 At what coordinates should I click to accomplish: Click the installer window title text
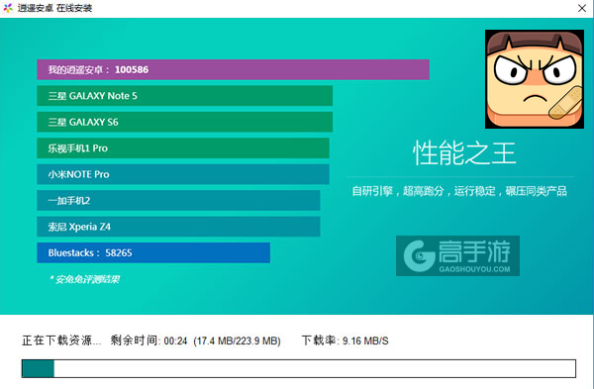pyautogui.click(x=54, y=8)
